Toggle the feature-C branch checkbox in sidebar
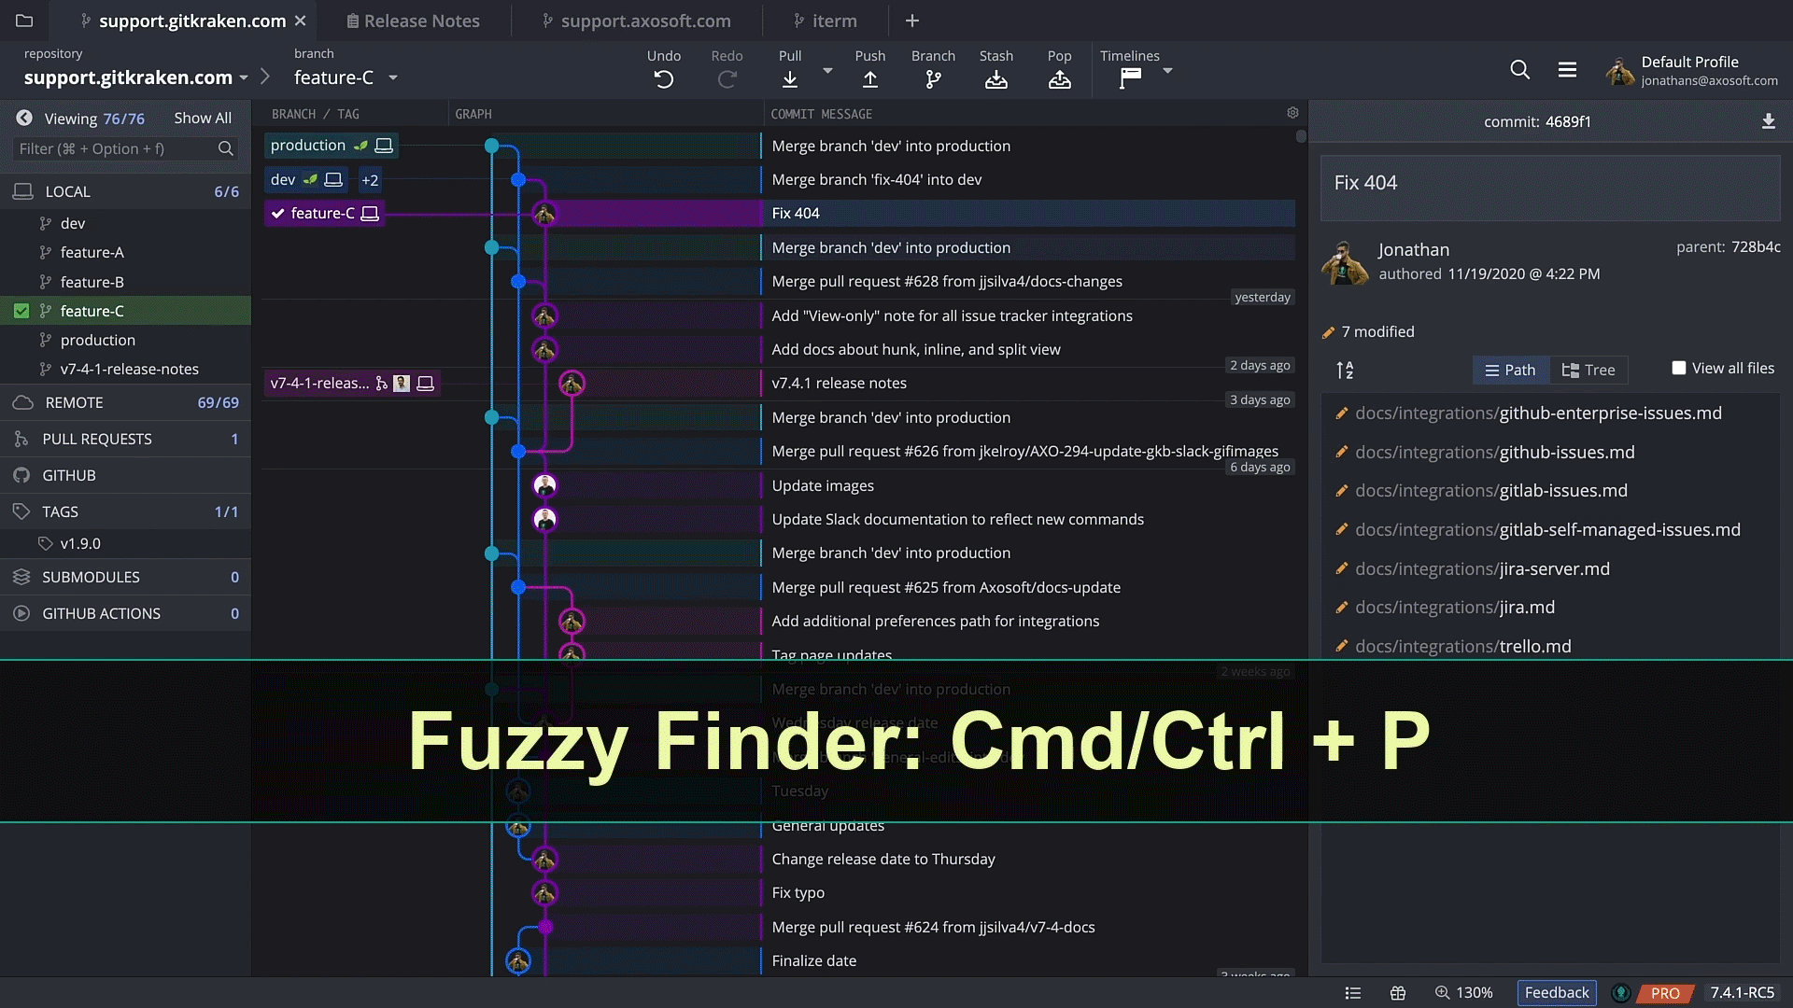The image size is (1793, 1008). coord(21,311)
